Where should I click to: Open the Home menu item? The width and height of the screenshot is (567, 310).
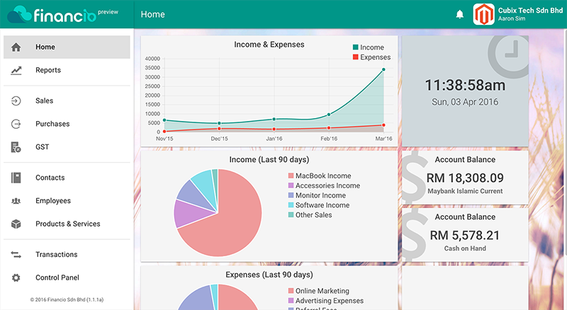tap(67, 47)
